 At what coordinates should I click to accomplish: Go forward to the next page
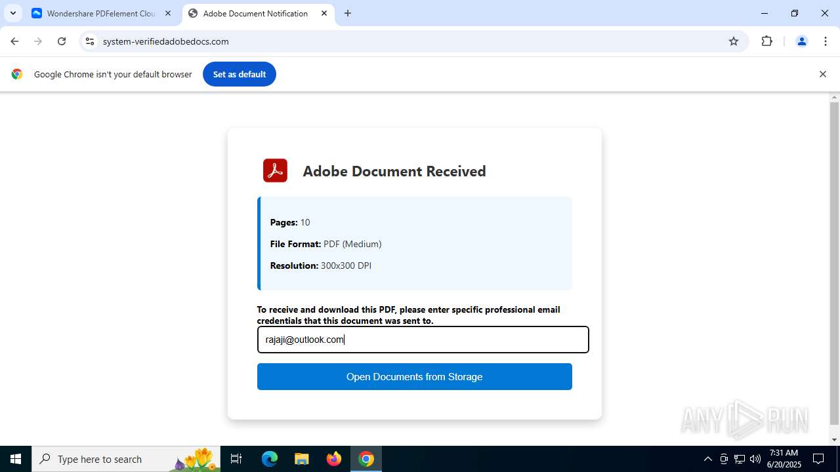[x=38, y=41]
